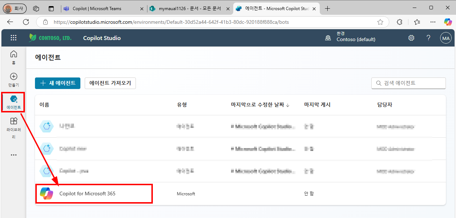Open a new browser tab
Viewport: 456px width, 218px height.
pyautogui.click(x=327, y=9)
